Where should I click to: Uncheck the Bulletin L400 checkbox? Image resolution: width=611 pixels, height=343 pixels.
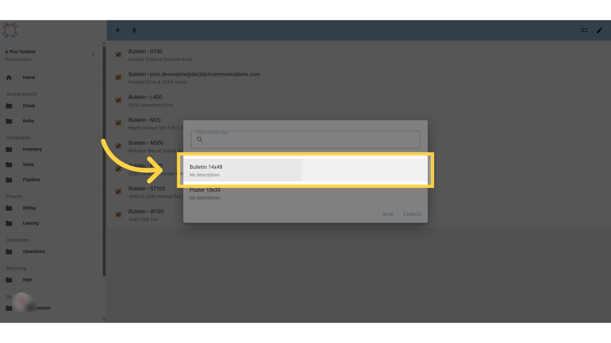[x=118, y=100]
